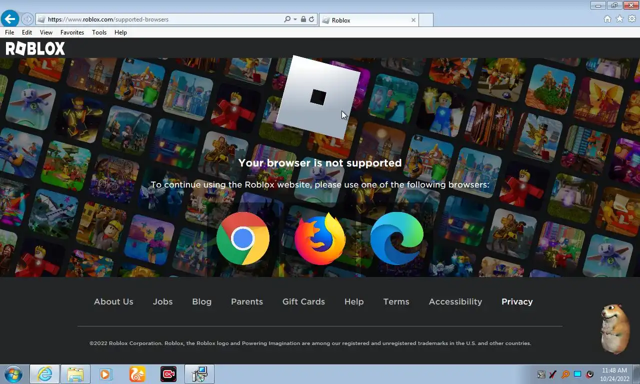Open the File menu
Viewport: 640px width, 384px height.
[x=9, y=32]
